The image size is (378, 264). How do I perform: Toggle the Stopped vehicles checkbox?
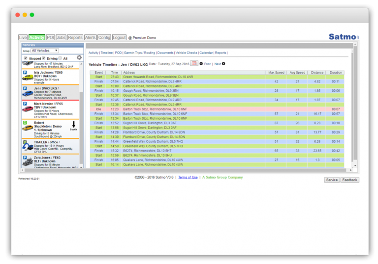point(26,58)
